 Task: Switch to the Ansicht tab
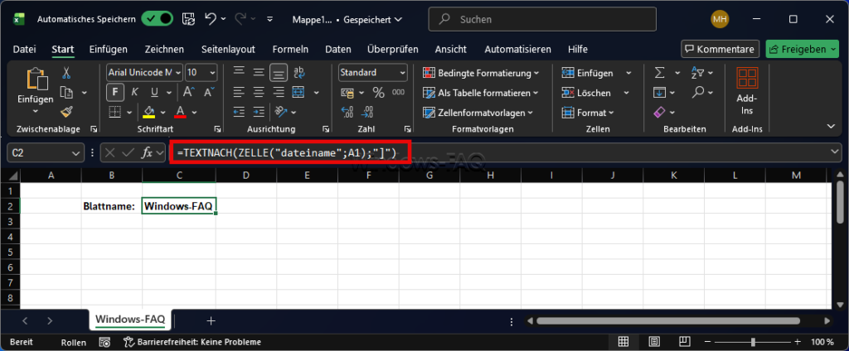click(450, 49)
